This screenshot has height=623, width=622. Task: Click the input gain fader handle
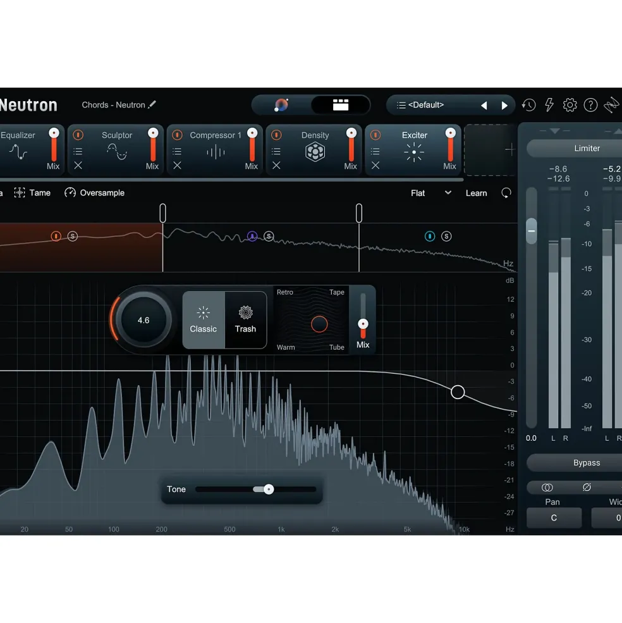coord(532,231)
